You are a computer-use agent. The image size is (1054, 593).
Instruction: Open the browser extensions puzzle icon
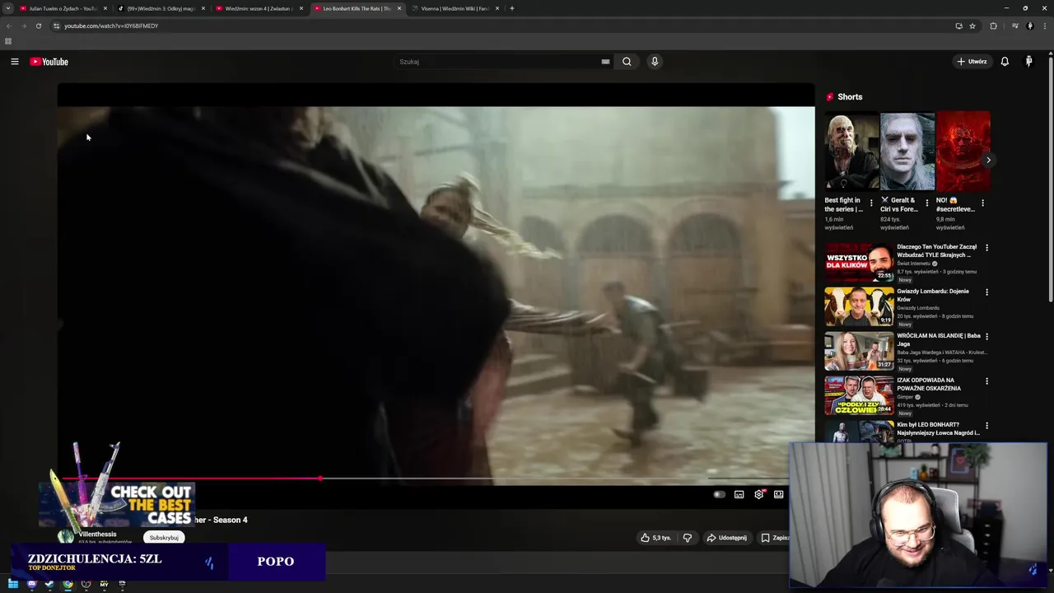(993, 26)
